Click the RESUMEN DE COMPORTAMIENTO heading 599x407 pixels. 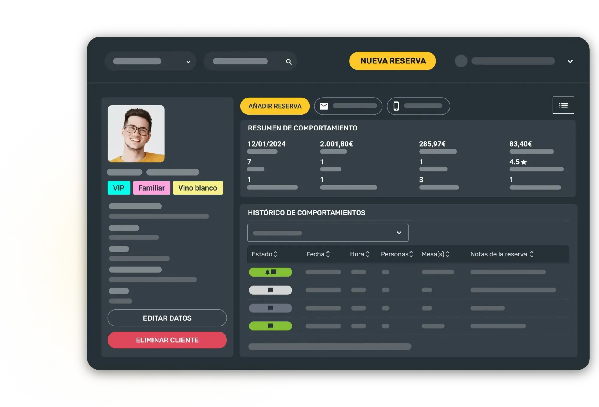click(x=302, y=128)
